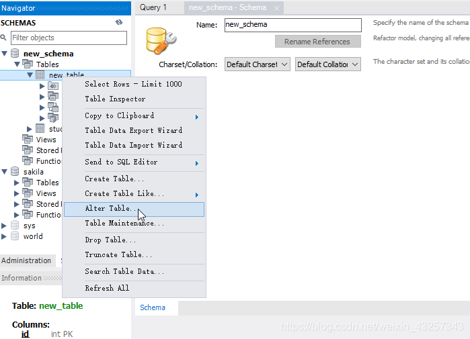Choose Refresh All entry
470x339 pixels.
coord(134,289)
